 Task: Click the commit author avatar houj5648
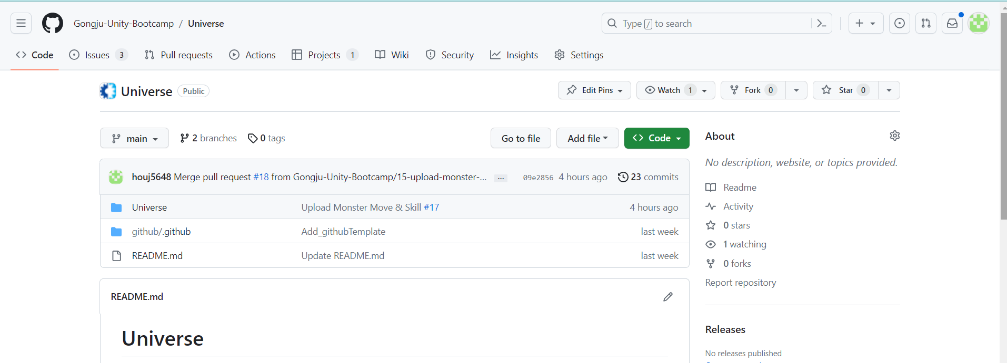click(116, 177)
